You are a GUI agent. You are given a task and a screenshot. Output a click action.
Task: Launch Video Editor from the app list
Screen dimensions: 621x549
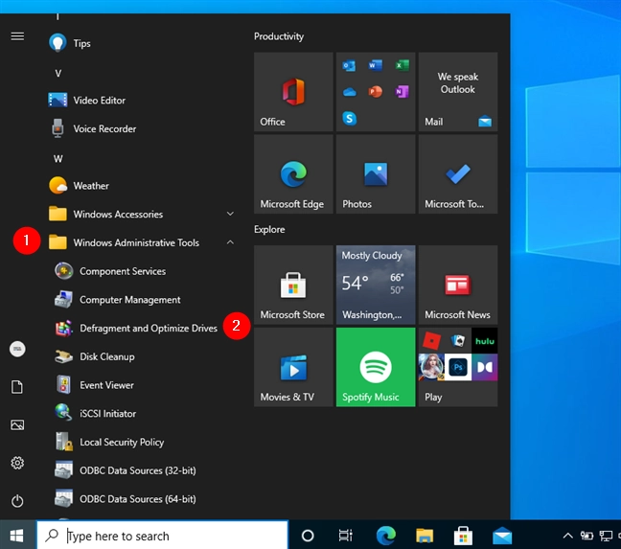141,101
